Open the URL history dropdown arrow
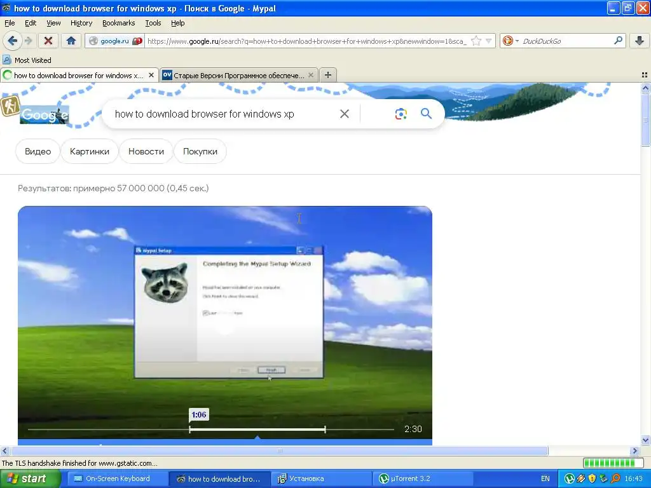651x488 pixels. click(489, 41)
